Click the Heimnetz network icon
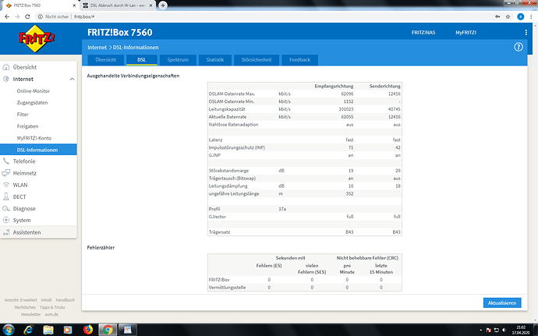The height and width of the screenshot is (336, 538). (x=5, y=173)
